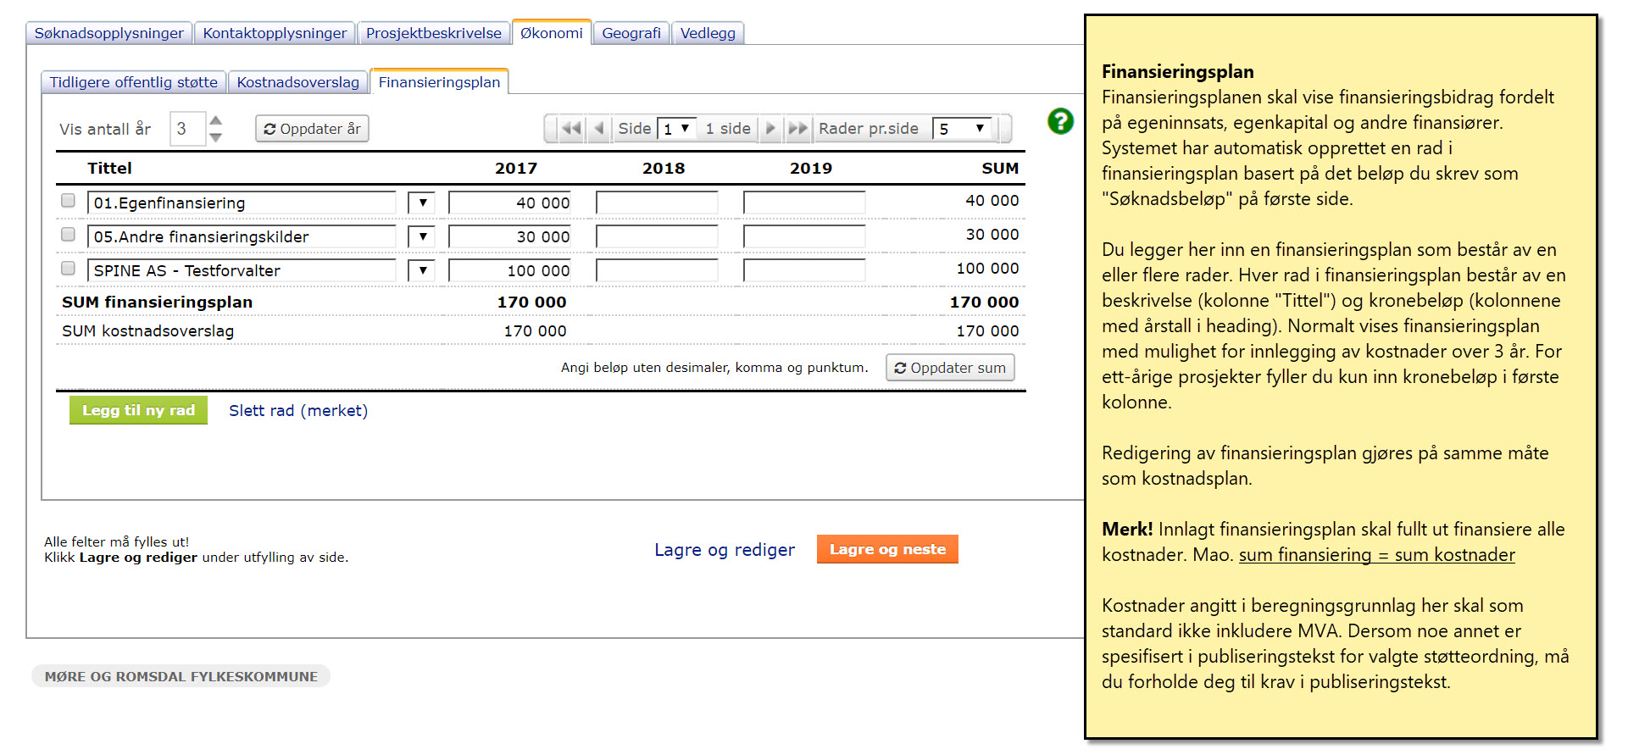Select the Økonomi tab
The height and width of the screenshot is (755, 1628).
pyautogui.click(x=552, y=32)
